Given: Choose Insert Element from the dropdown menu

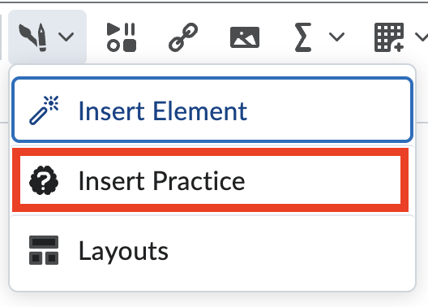Looking at the screenshot, I should 212,110.
